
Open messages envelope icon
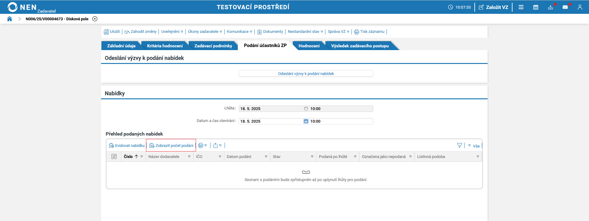coord(565,7)
